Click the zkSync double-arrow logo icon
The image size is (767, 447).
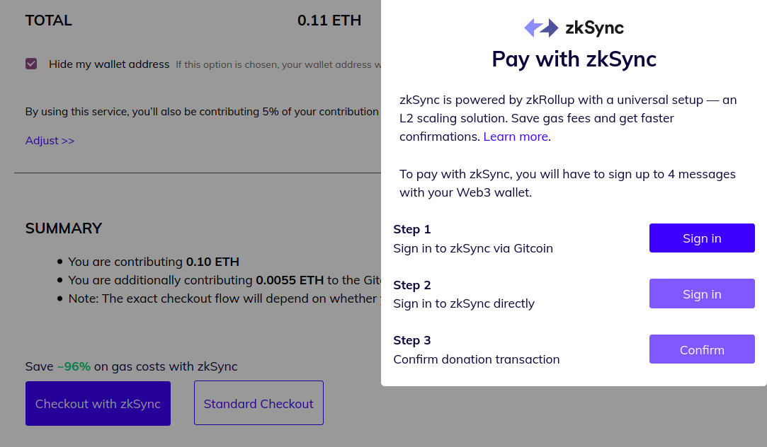click(x=541, y=28)
